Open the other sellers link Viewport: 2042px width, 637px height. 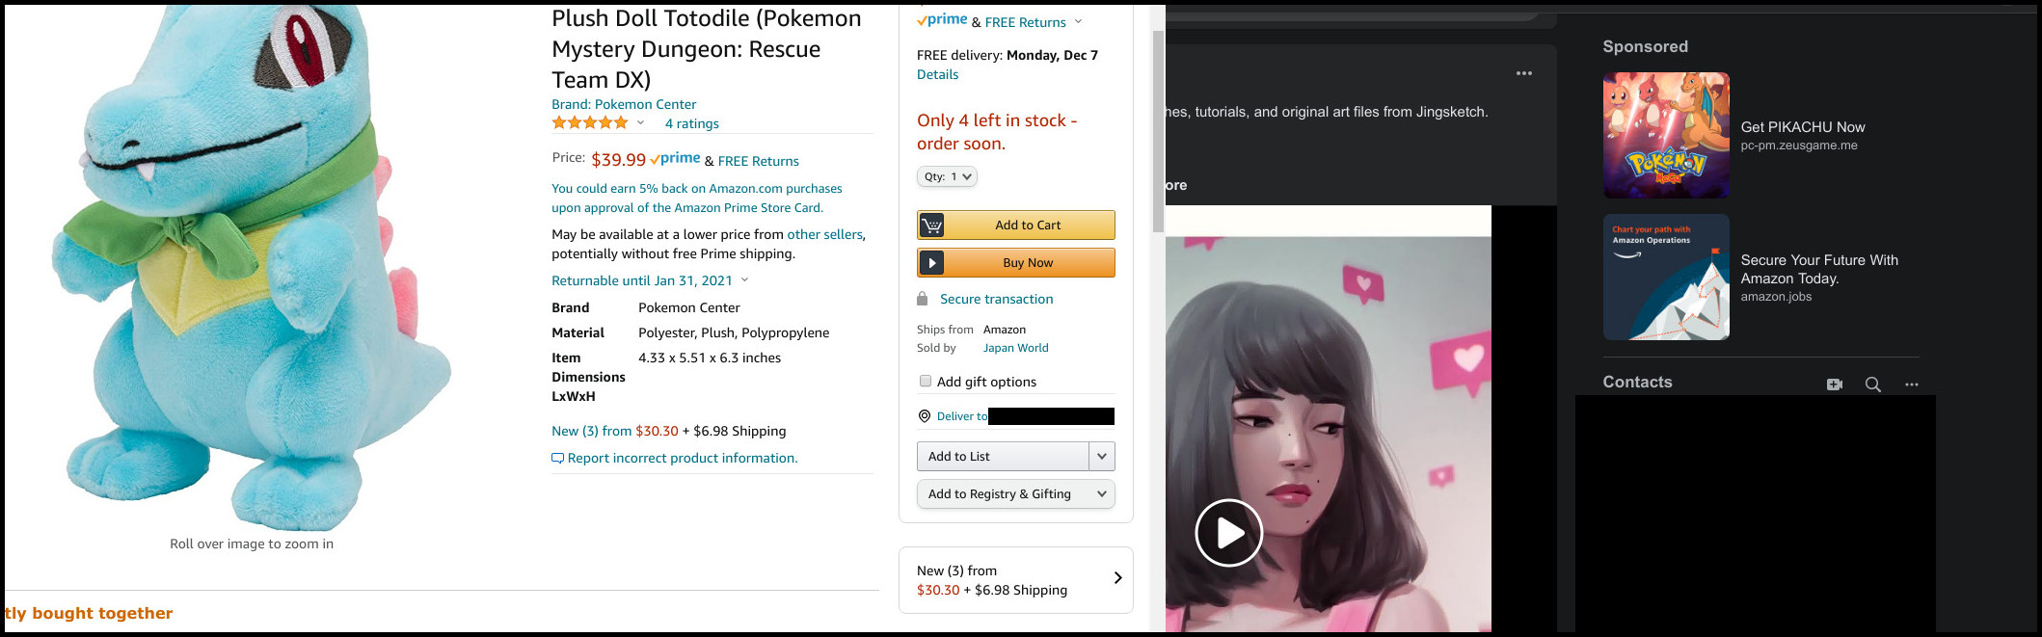click(x=824, y=234)
